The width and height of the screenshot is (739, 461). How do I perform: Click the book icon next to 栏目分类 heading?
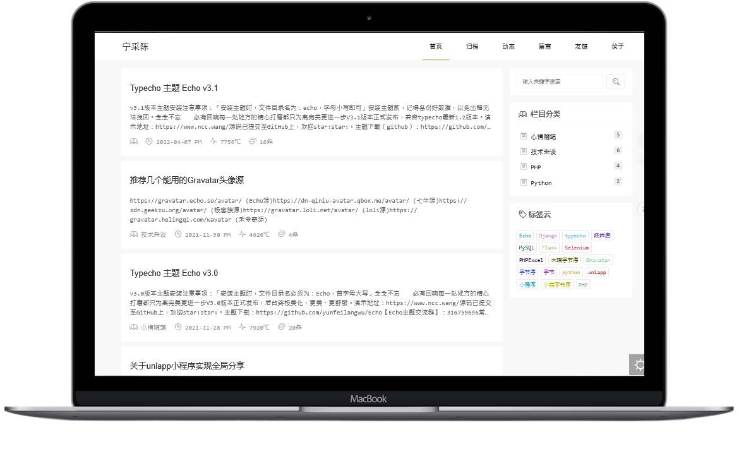[x=522, y=114]
